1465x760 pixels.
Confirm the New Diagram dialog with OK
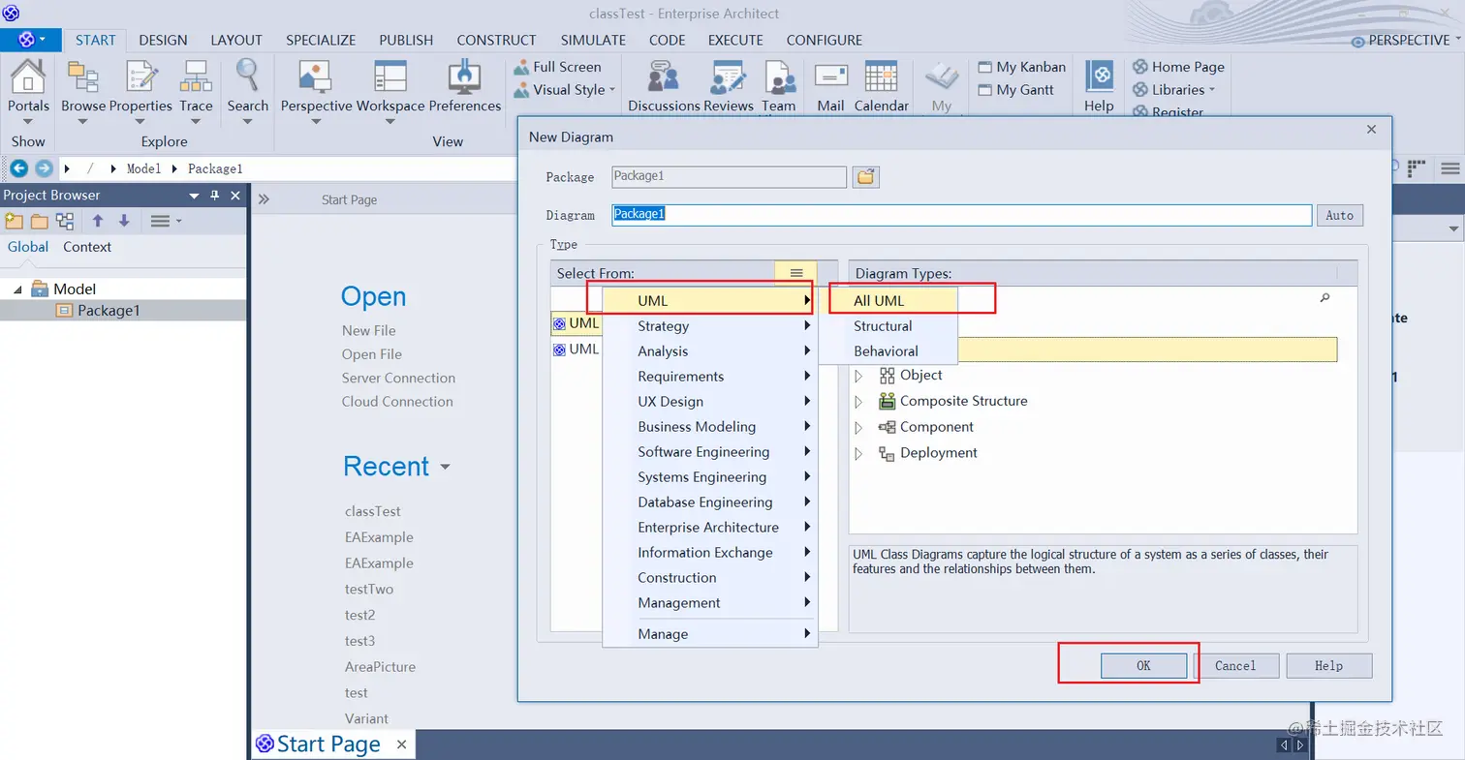[x=1143, y=666]
